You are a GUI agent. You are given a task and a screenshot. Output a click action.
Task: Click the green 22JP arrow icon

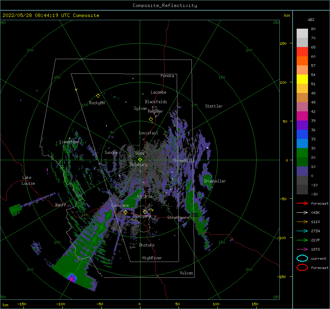tap(302, 240)
